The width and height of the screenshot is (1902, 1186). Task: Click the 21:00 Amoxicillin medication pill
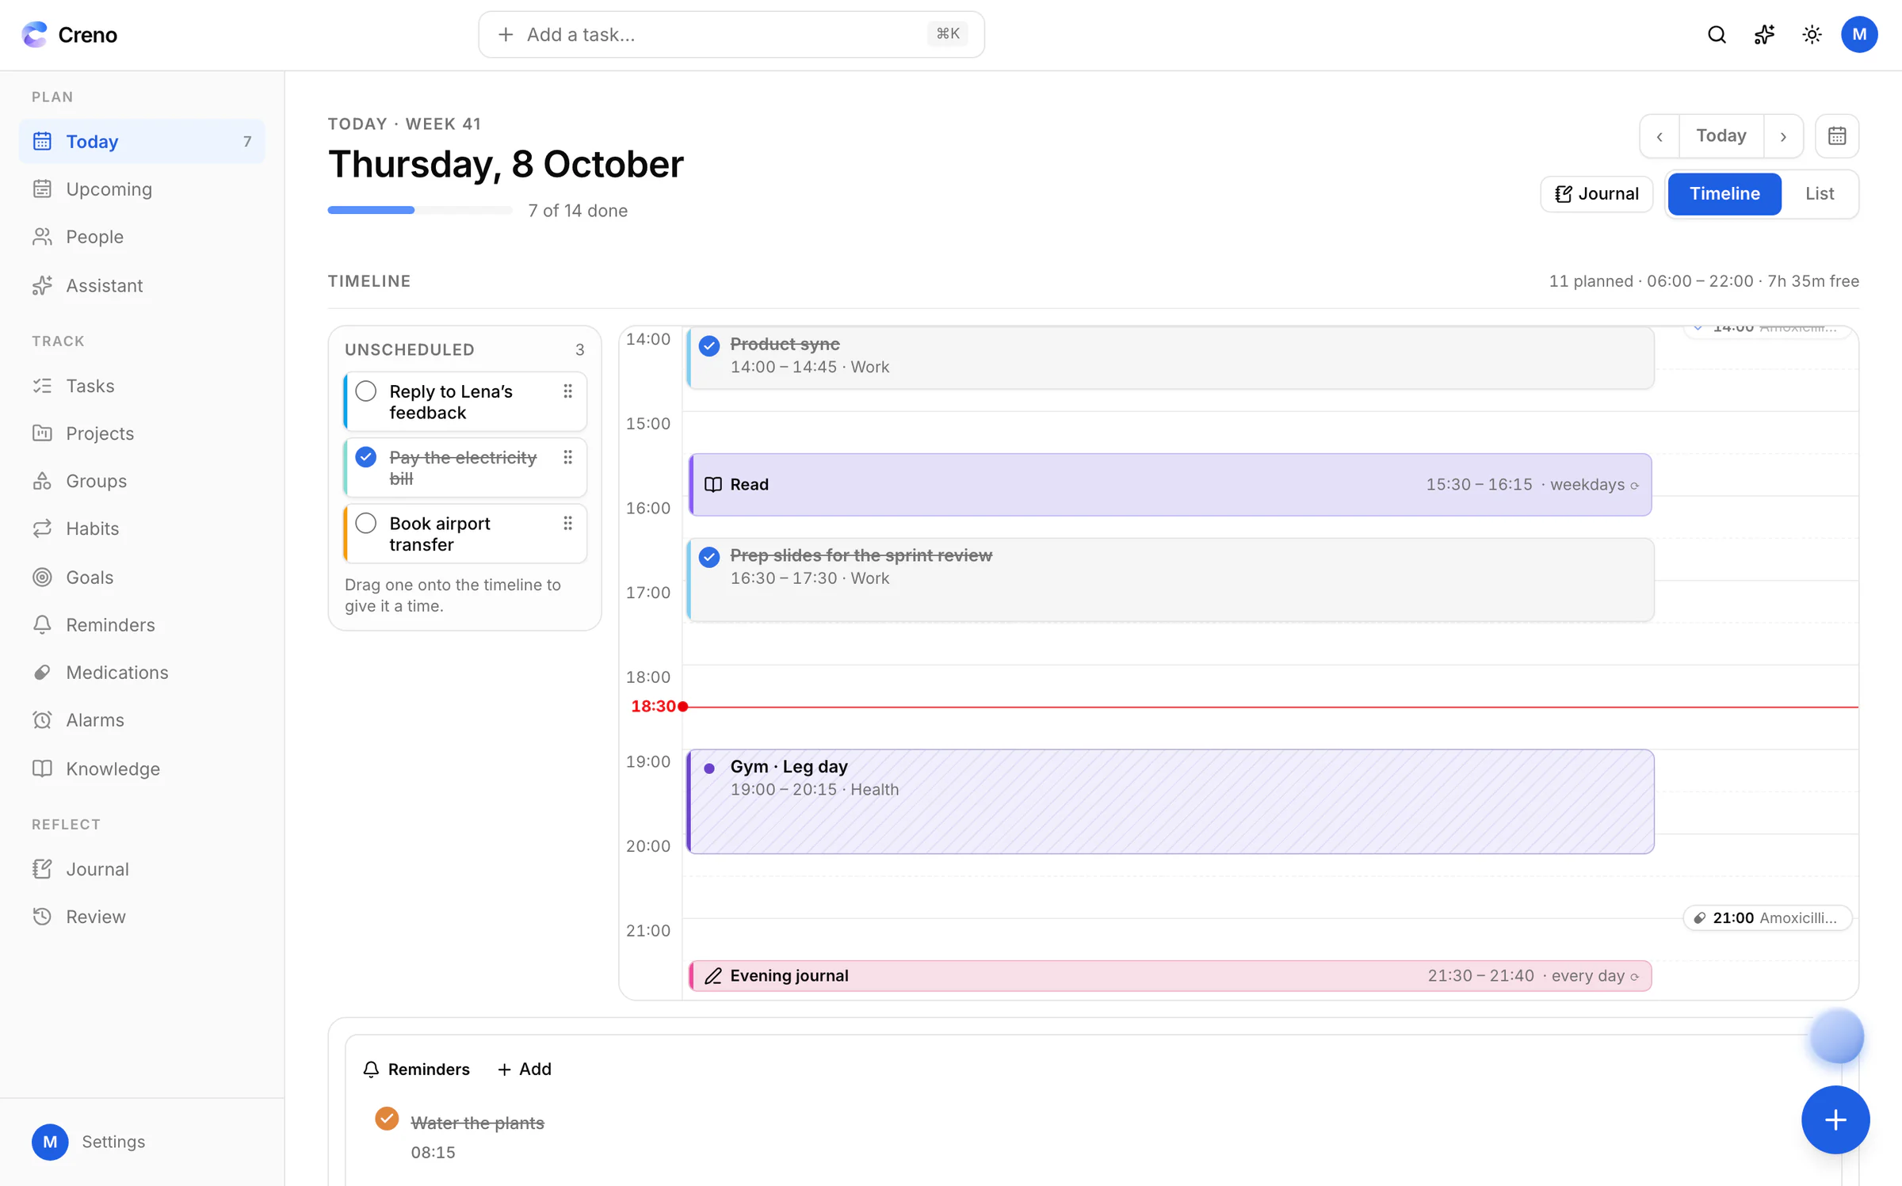[x=1767, y=917]
